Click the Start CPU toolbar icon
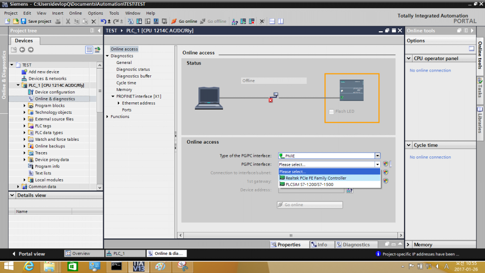The image size is (485, 273). [243, 21]
